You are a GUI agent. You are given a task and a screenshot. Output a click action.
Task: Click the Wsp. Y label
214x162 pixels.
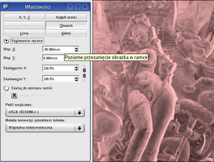tap(9, 58)
